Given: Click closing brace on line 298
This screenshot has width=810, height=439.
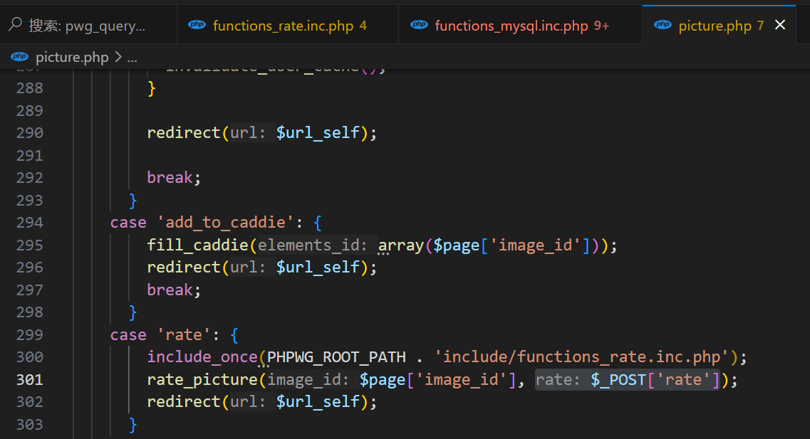Looking at the screenshot, I should 133,312.
